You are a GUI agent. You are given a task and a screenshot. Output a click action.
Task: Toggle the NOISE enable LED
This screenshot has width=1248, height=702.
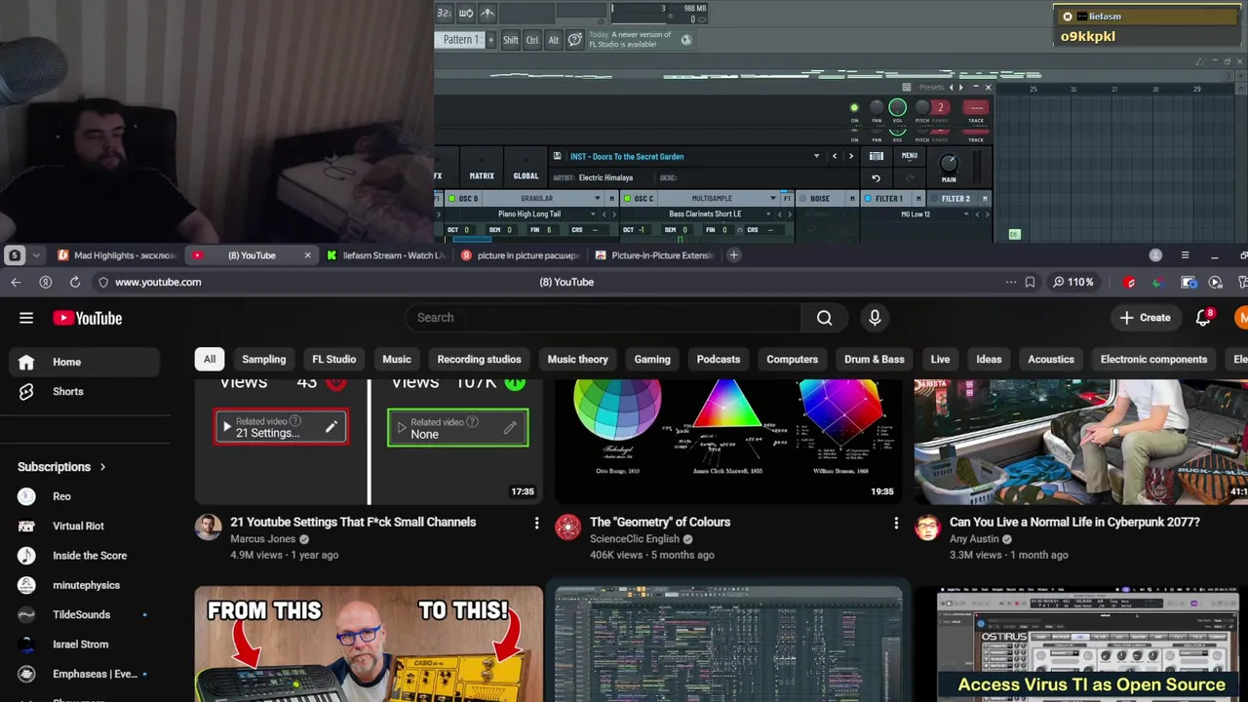click(803, 199)
